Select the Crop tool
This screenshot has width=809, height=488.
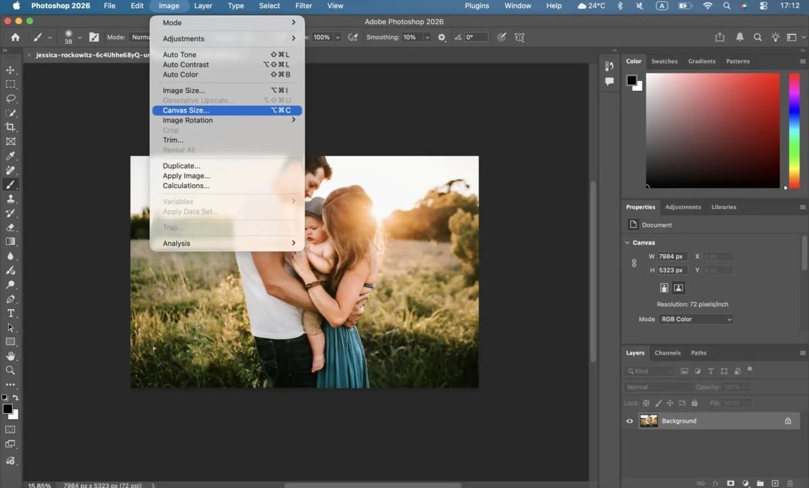(10, 127)
